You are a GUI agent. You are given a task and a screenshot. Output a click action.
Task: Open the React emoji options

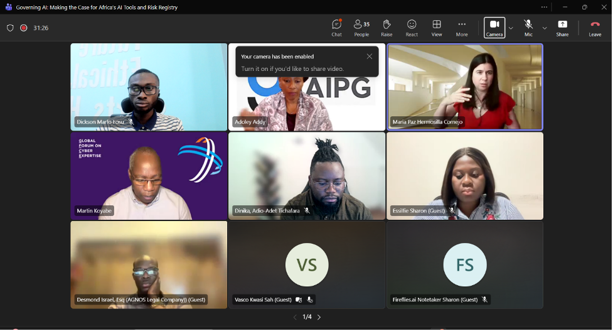point(412,28)
